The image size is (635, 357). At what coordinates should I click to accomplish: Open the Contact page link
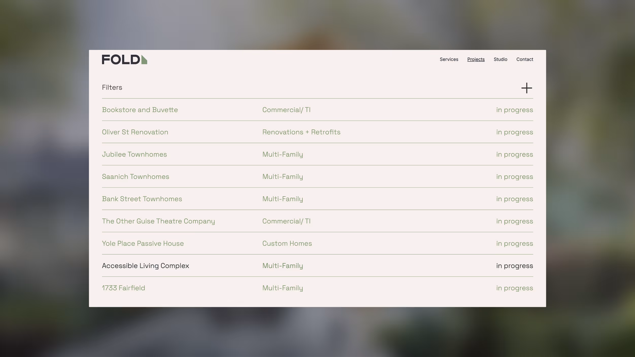(524, 59)
